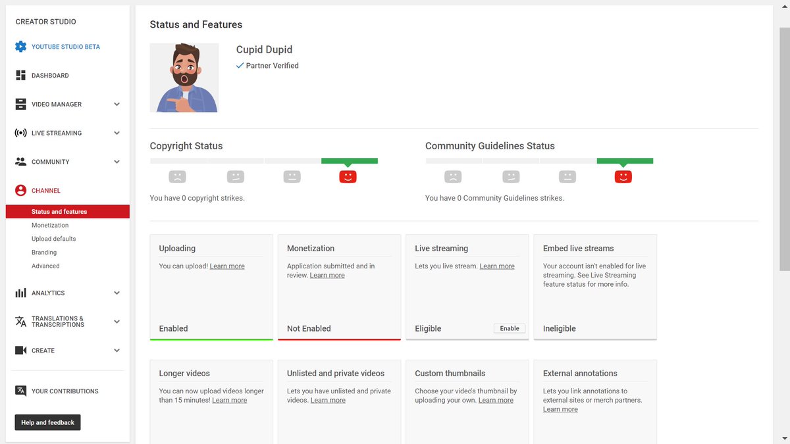Open the Dashboard page
This screenshot has height=444, width=790.
[x=50, y=76]
